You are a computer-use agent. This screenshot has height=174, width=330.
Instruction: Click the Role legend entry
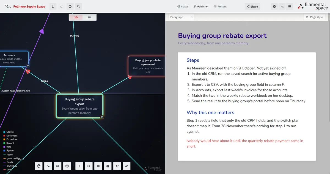pyautogui.click(x=7, y=147)
